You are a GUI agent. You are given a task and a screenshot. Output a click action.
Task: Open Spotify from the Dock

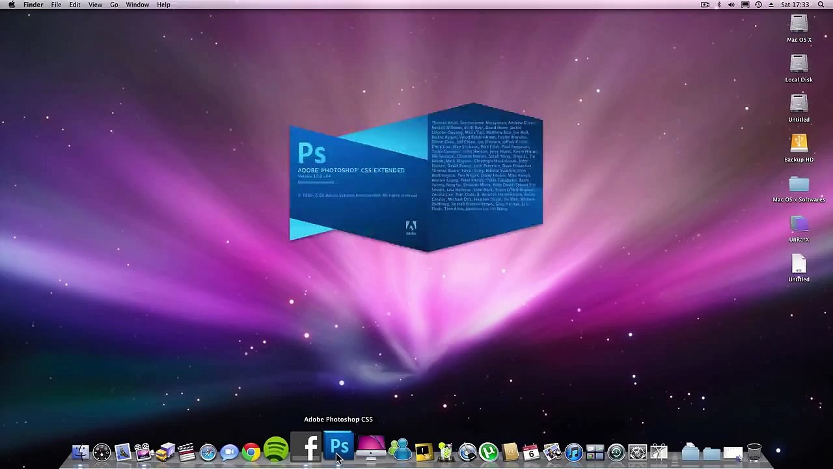(x=276, y=450)
